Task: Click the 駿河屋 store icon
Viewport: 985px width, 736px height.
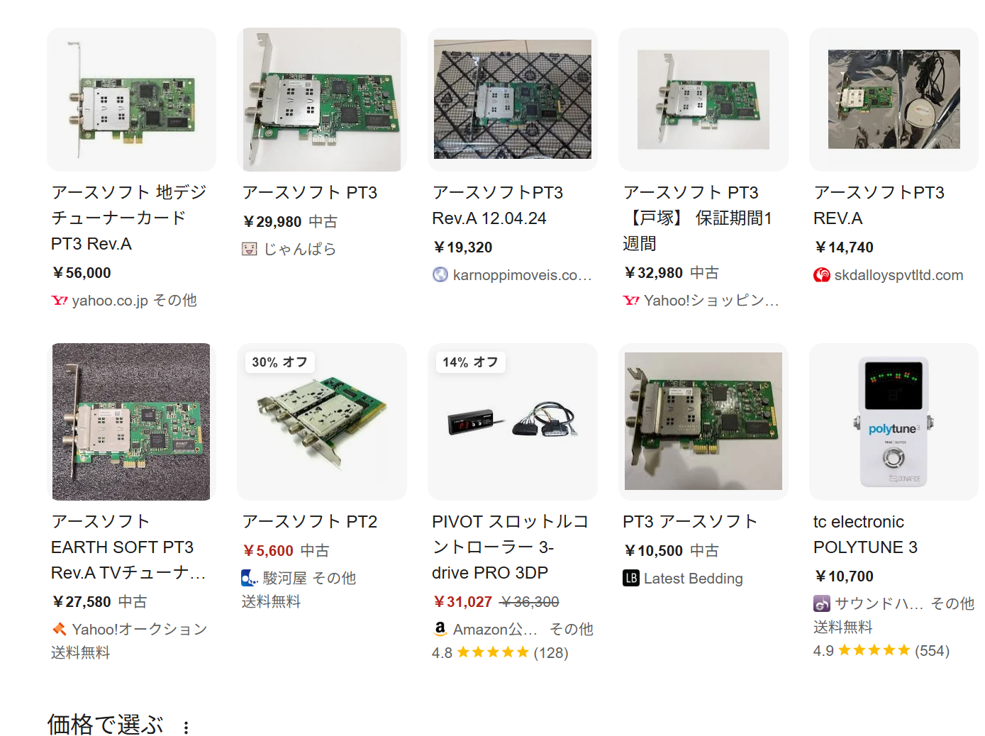Action: 250,579
